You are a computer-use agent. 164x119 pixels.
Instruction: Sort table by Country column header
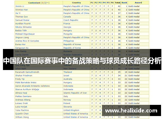pyautogui.click(x=76, y=3)
